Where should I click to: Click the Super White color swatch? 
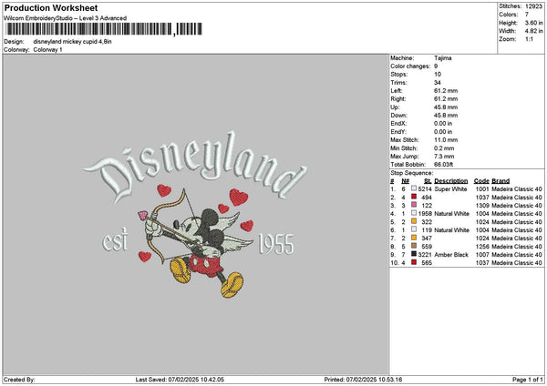pyautogui.click(x=414, y=188)
